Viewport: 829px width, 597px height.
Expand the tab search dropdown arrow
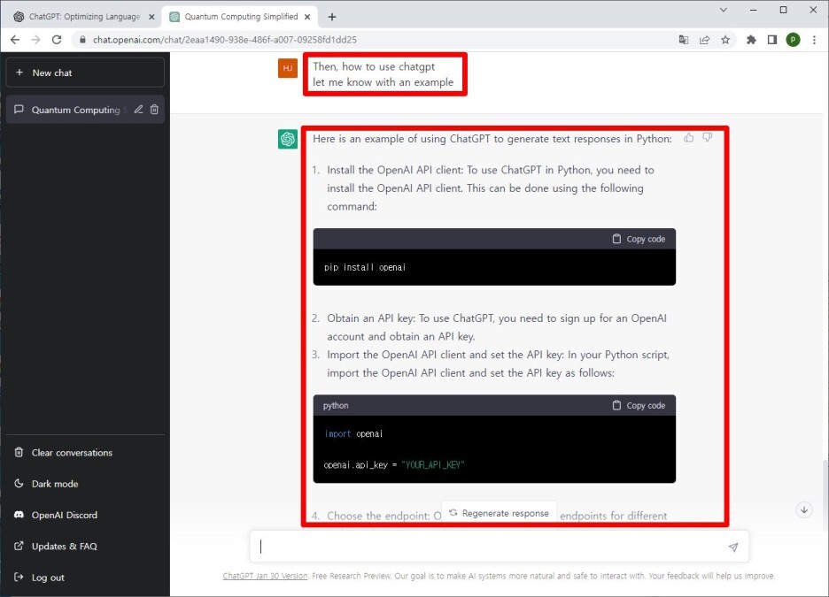tap(724, 10)
